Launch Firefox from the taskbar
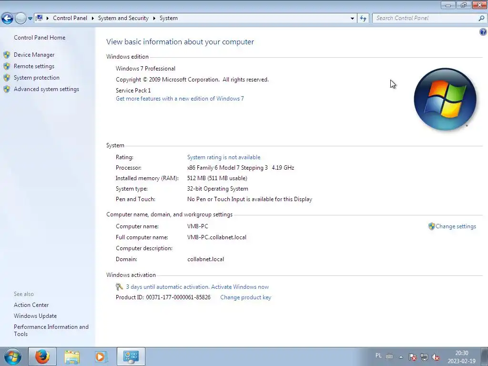 42,356
